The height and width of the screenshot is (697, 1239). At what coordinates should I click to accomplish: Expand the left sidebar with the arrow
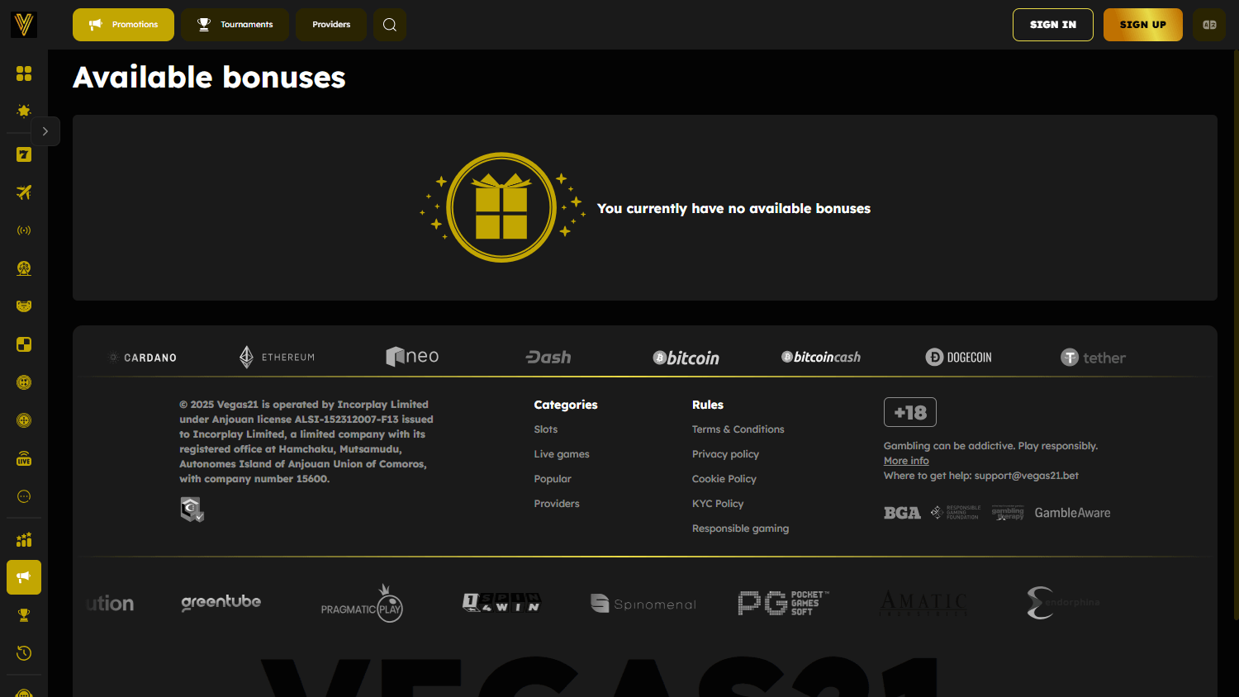(45, 131)
